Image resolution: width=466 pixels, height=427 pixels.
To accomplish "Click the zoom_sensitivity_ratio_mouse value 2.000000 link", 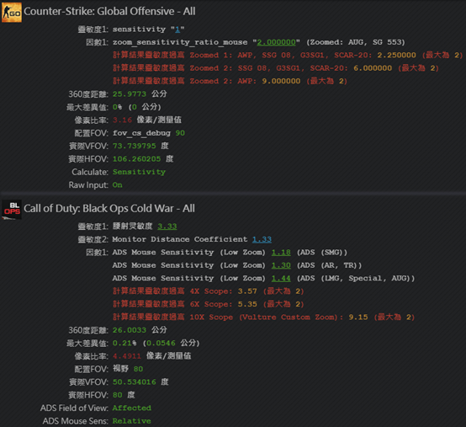I will 276,43.
